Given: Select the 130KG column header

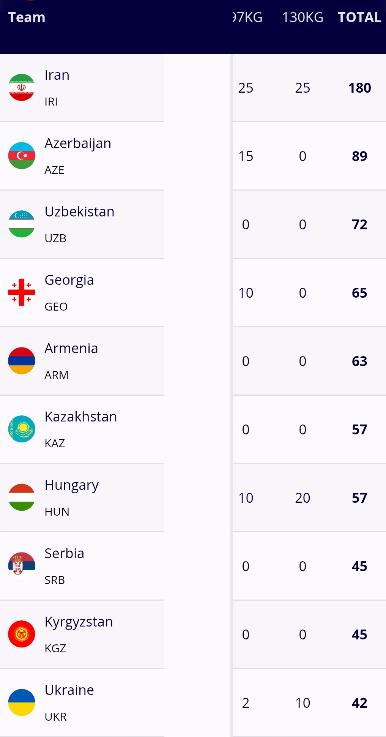Looking at the screenshot, I should pos(302,17).
